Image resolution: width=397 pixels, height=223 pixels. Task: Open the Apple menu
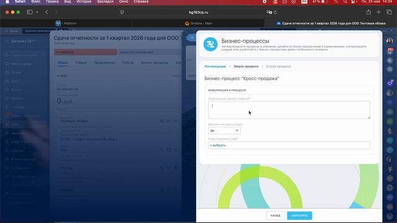tap(7, 1)
